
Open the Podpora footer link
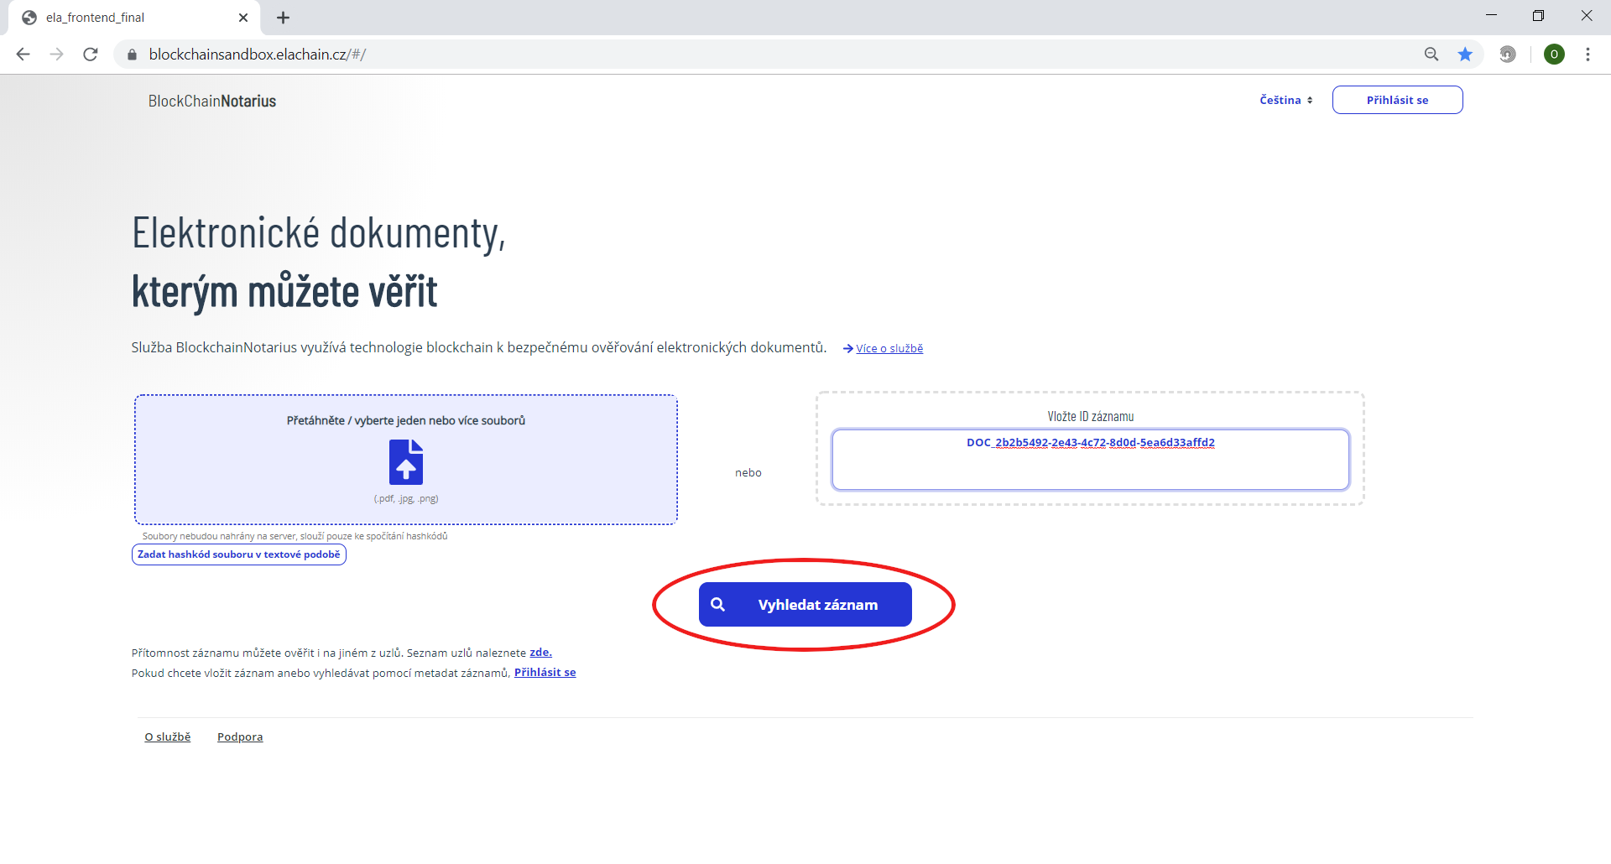pyautogui.click(x=240, y=737)
